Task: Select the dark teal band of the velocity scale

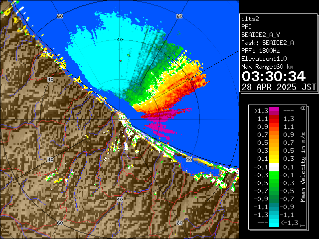Action: coord(274,207)
